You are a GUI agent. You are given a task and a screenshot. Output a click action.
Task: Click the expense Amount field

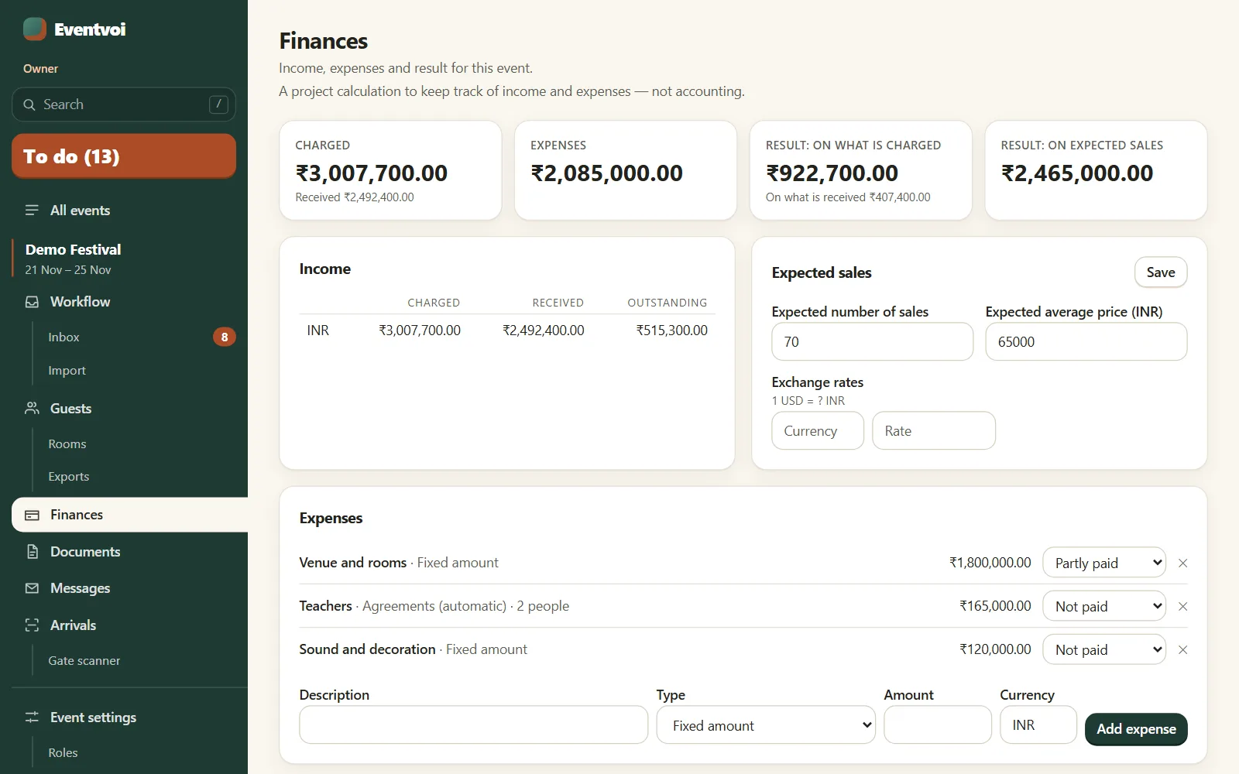(x=938, y=725)
